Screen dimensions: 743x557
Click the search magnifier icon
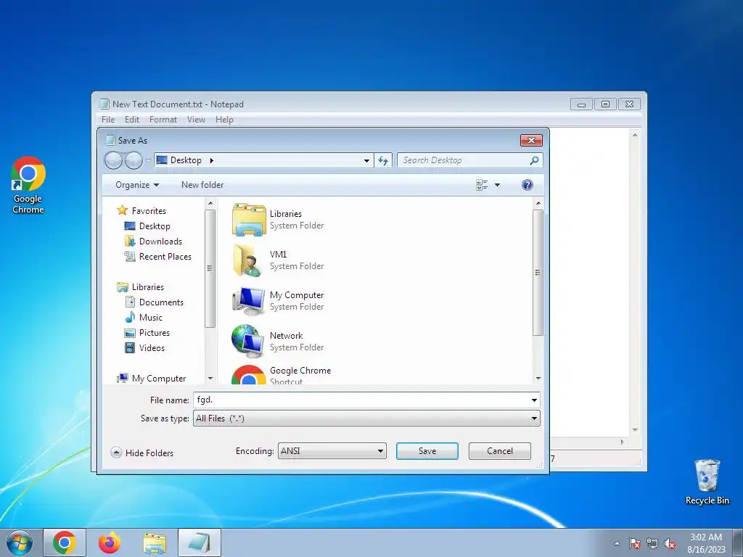click(x=534, y=160)
